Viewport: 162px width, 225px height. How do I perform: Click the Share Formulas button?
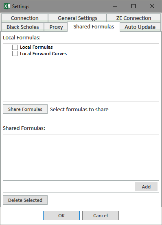(x=25, y=109)
